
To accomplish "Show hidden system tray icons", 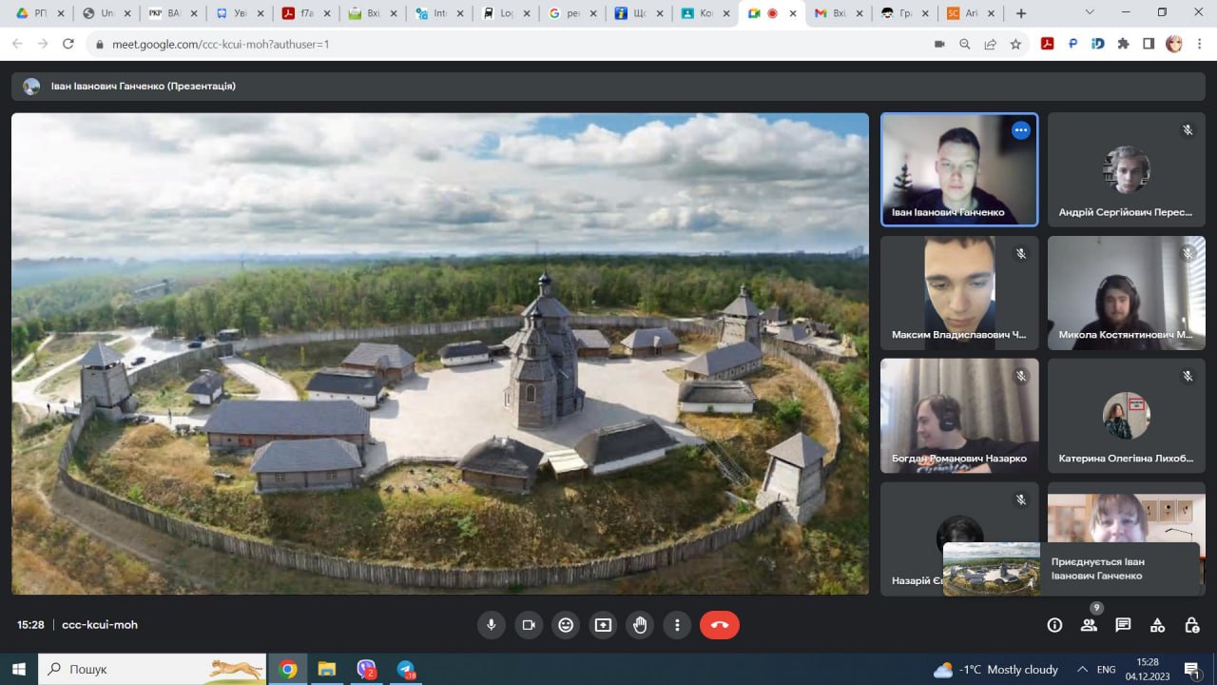I will click(x=1082, y=670).
